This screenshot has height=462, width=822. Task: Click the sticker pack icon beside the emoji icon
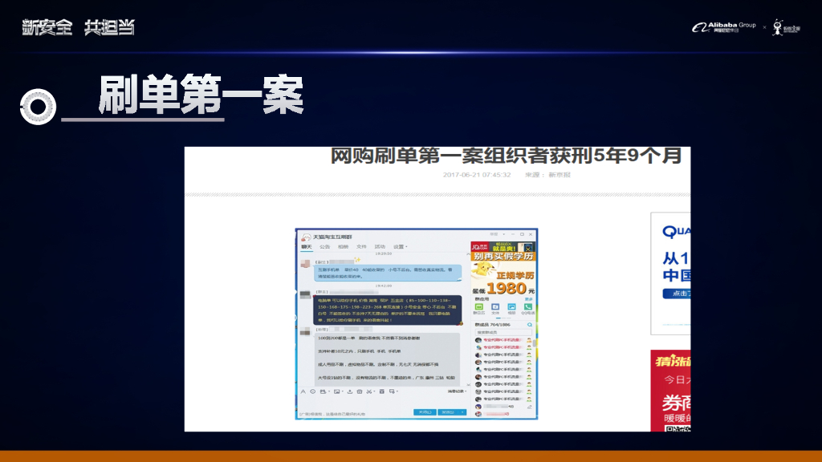(x=323, y=391)
